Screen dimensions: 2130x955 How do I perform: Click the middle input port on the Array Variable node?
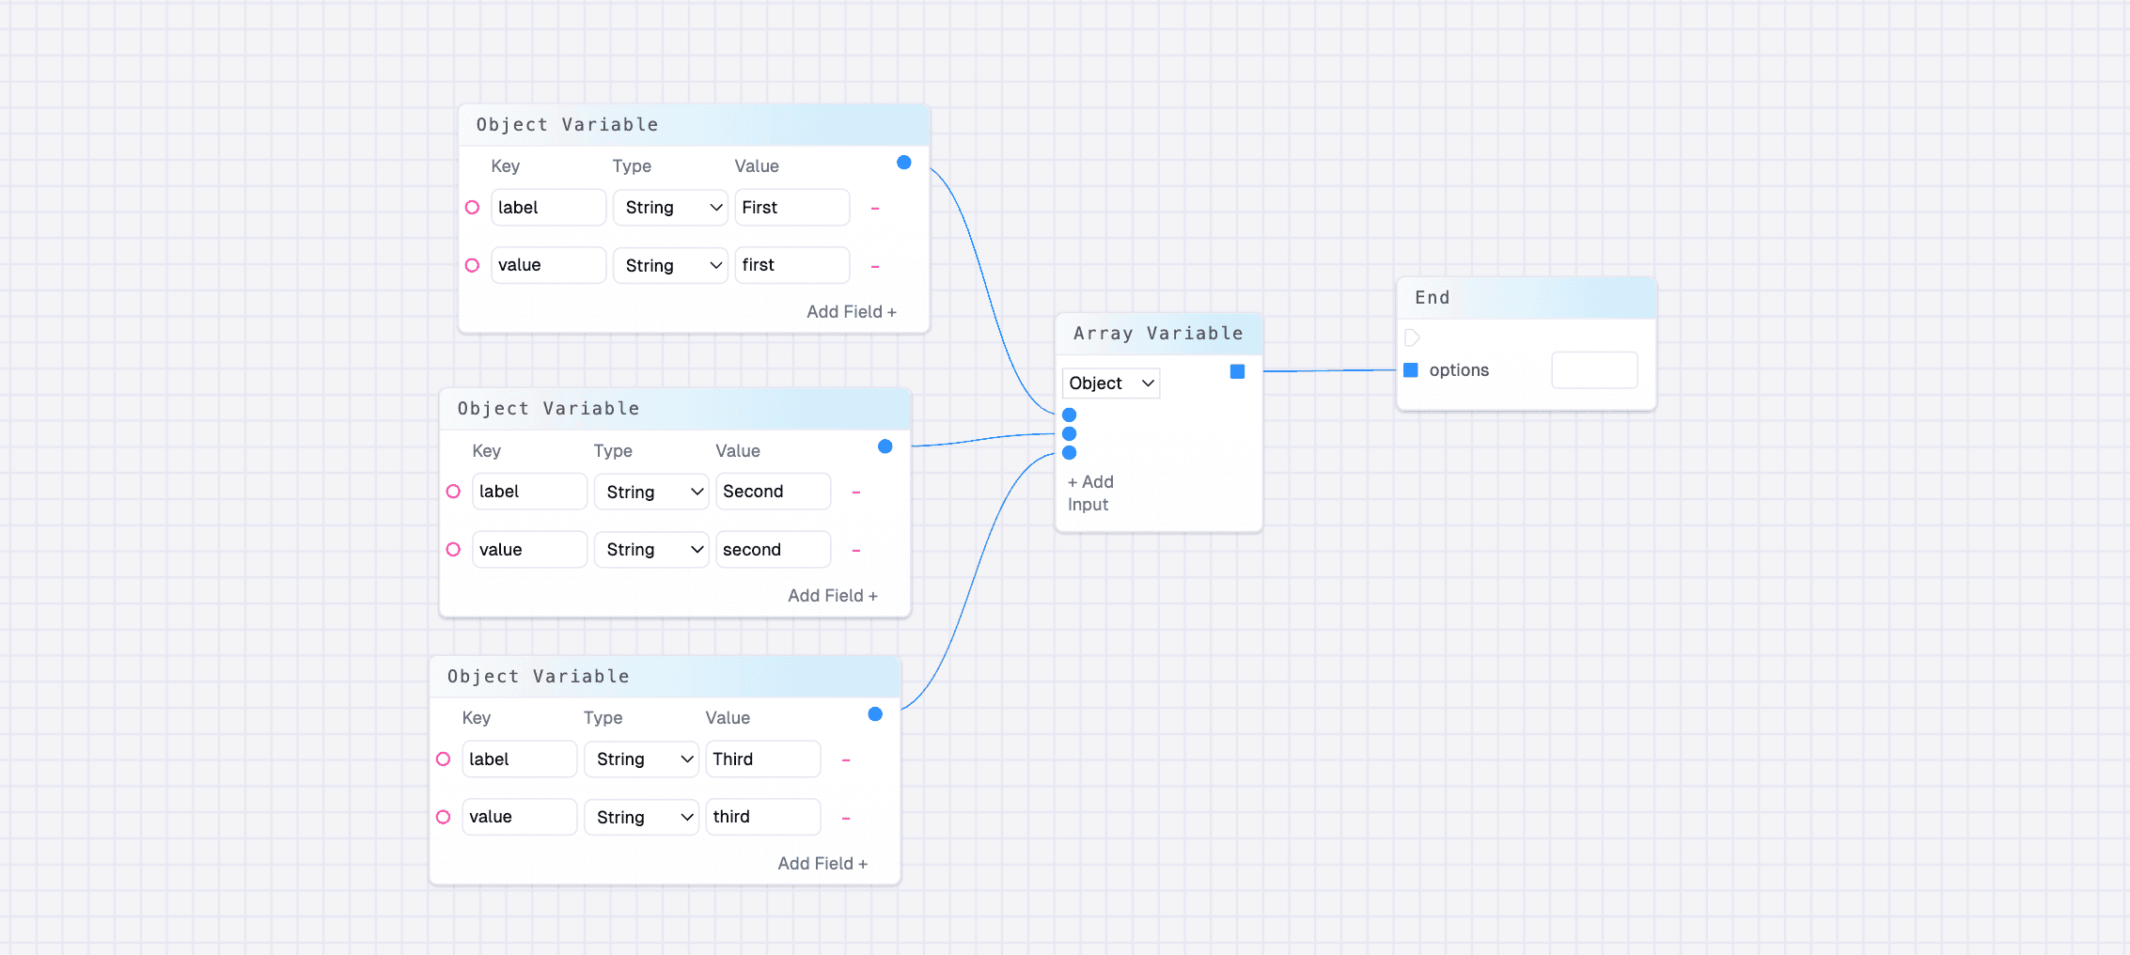[1069, 433]
